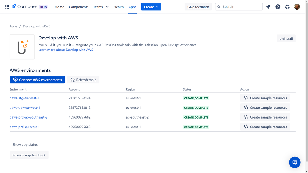Expand the Create dropdown arrow
Viewport: 308px width, 173px height.
(x=157, y=7)
